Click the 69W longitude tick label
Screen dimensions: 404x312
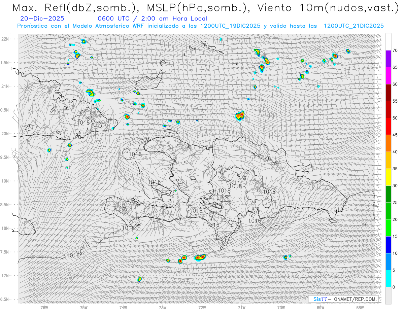tap(321, 307)
